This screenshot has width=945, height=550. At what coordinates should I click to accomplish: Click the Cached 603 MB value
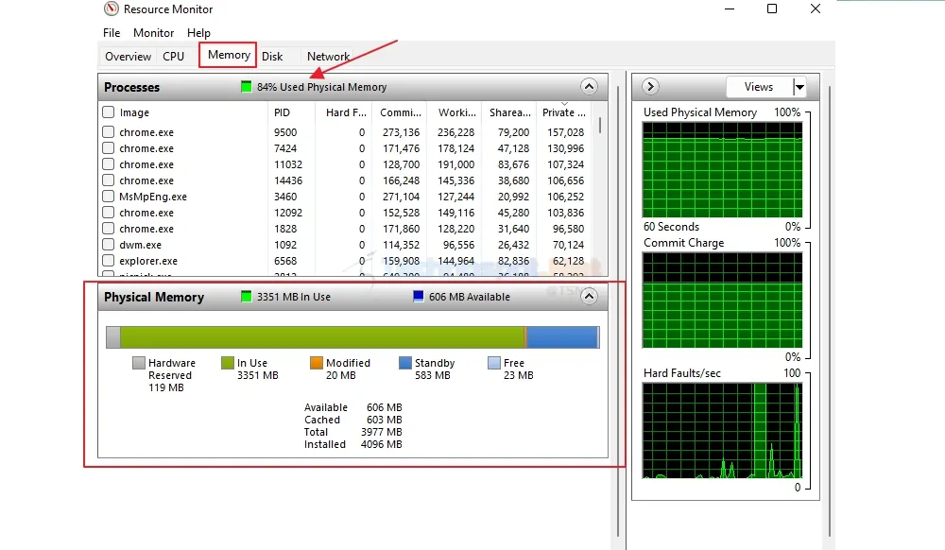click(384, 420)
